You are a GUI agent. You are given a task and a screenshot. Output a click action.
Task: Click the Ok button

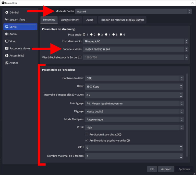tap(152, 169)
